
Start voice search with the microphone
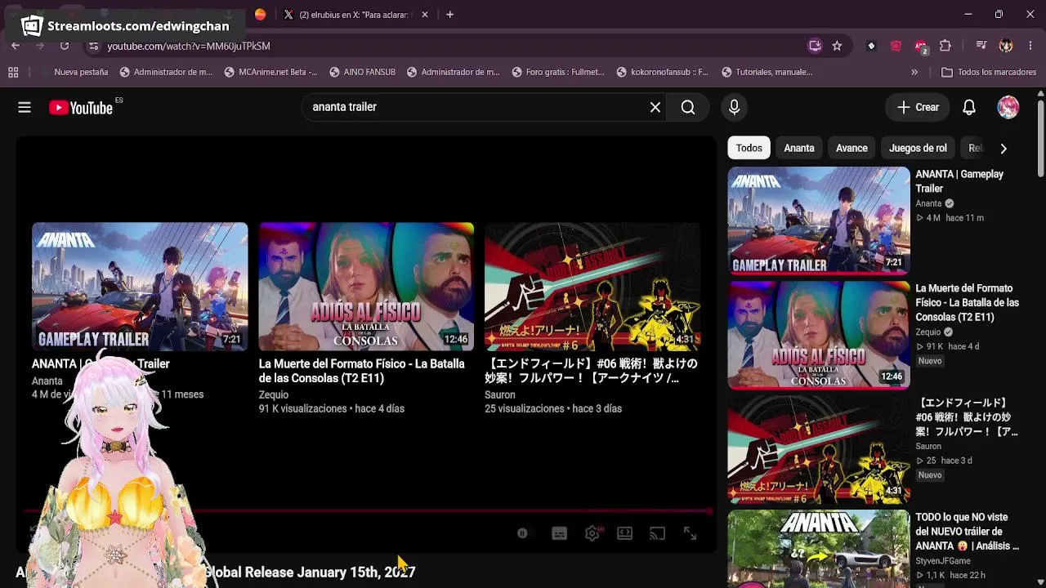734,107
